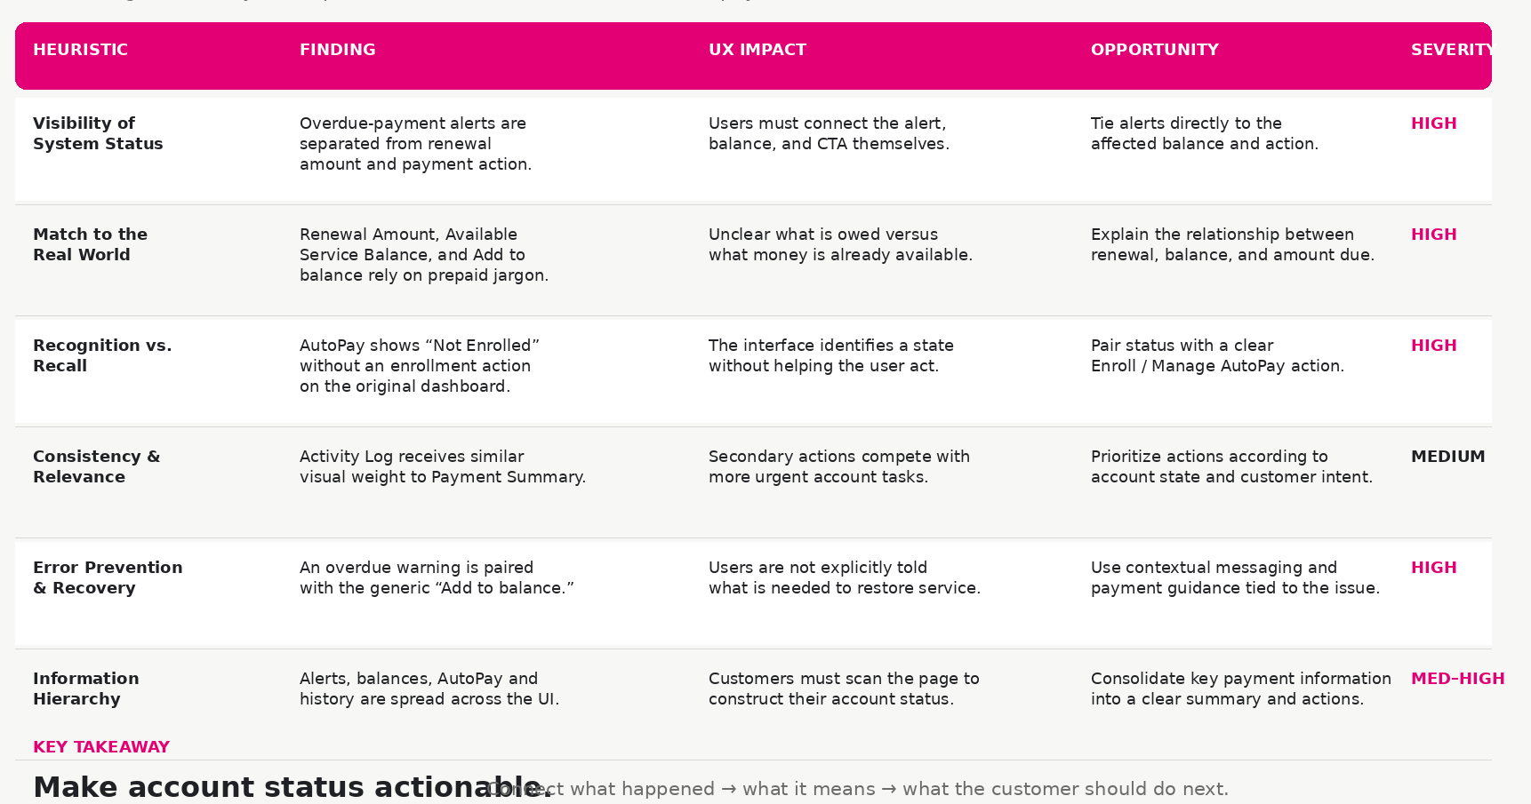Click the FINDING column header
Screen dimensions: 1531x804
[x=337, y=50]
